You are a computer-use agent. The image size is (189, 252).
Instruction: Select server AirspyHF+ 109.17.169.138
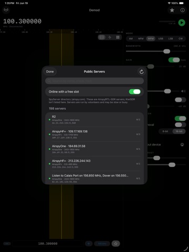[94, 134]
